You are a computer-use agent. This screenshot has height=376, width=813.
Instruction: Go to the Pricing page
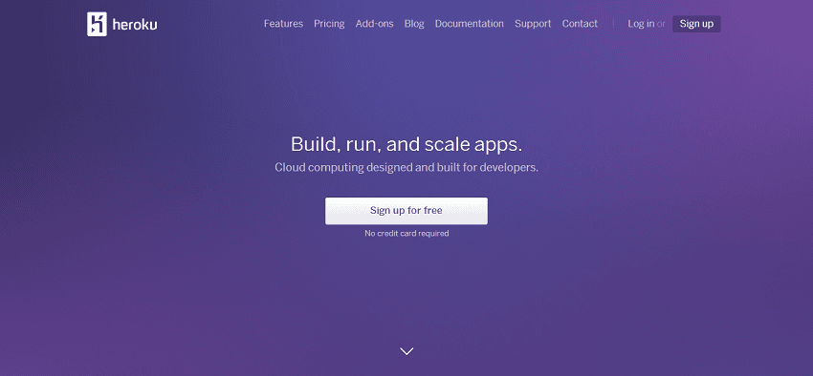pos(329,24)
